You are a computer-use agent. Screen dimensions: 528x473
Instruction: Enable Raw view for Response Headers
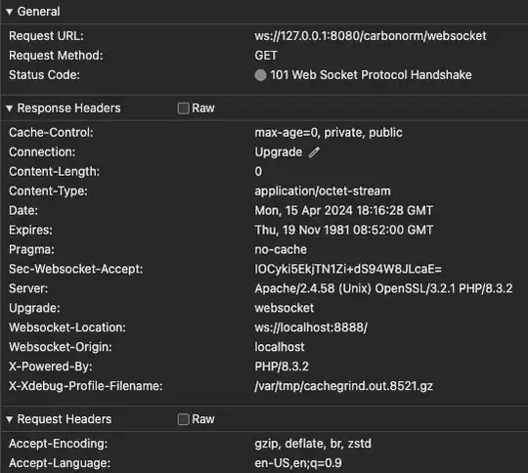pos(183,108)
